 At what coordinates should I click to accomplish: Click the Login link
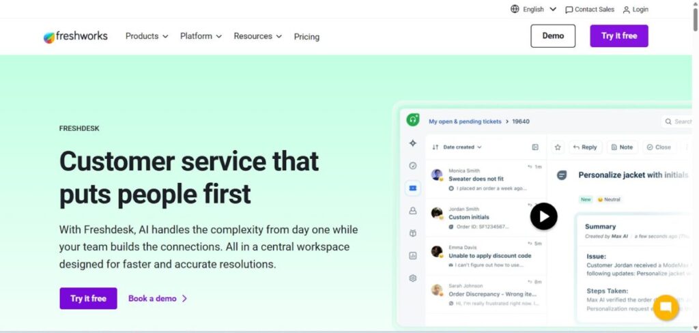(636, 10)
